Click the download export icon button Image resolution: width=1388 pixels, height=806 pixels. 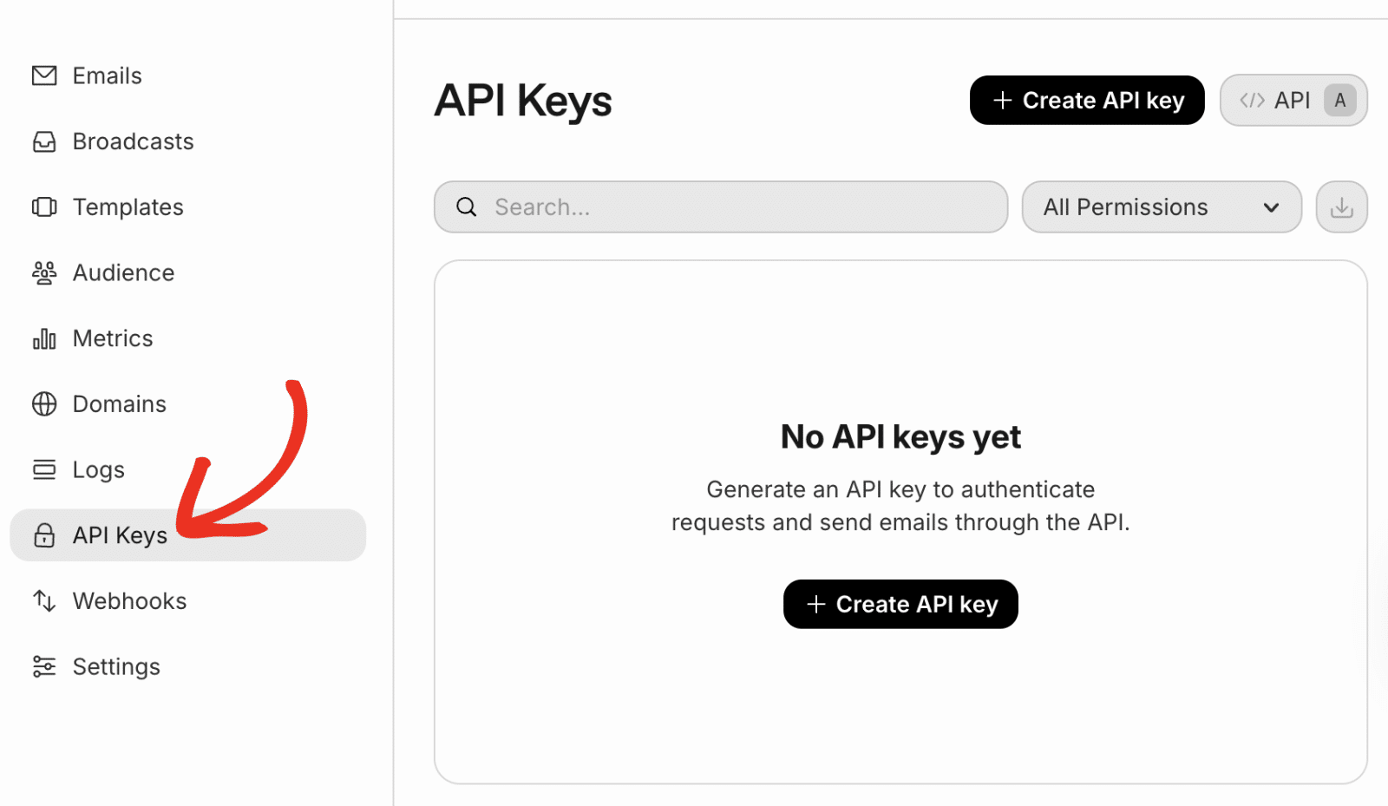[x=1341, y=206]
